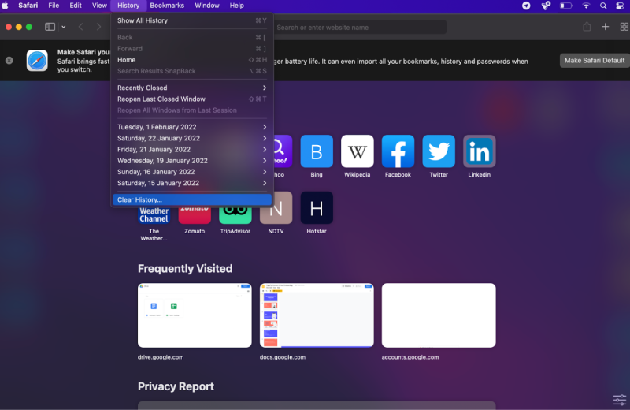Dismiss the Make Safari default banner

9,61
